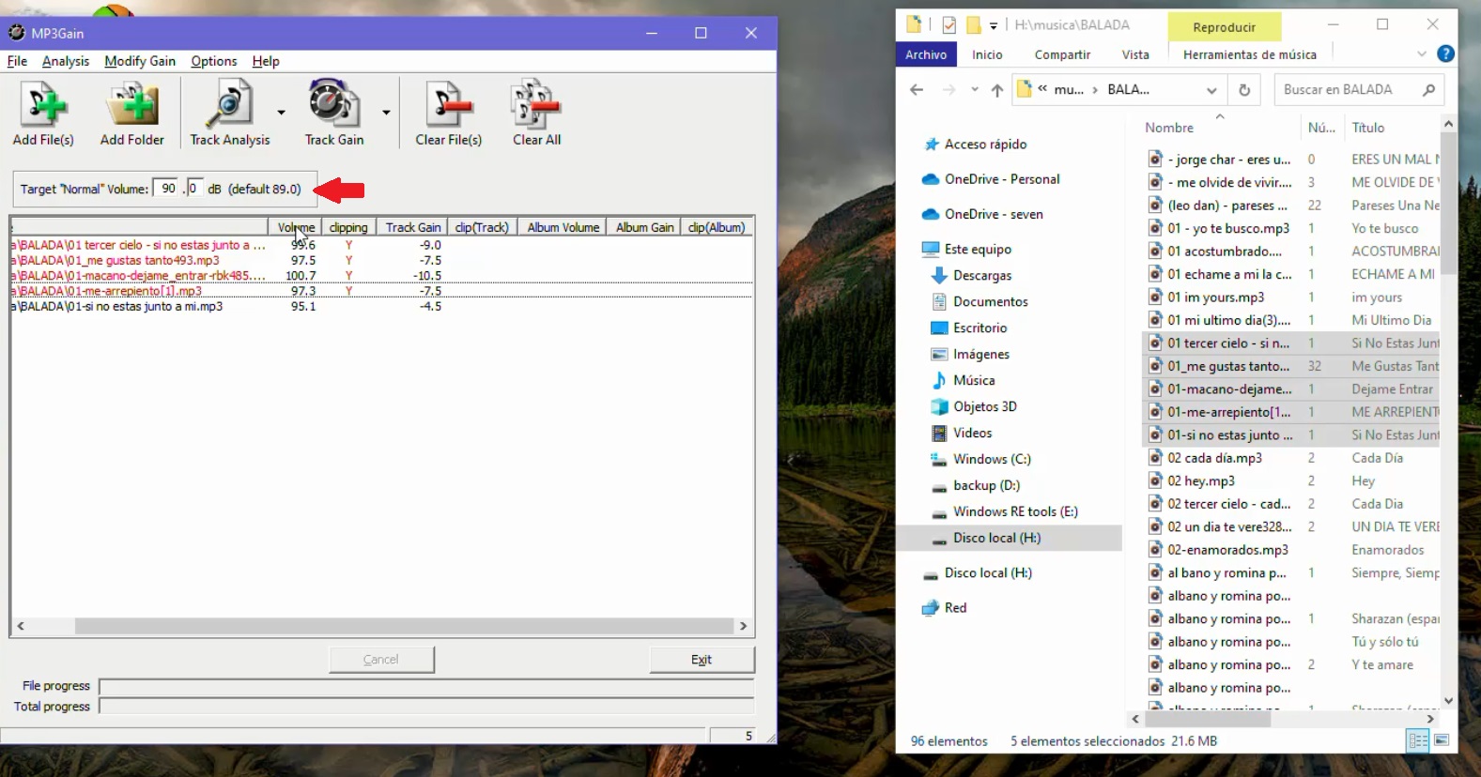The height and width of the screenshot is (777, 1481).
Task: Open the Options menu in MP3Gain
Action: 214,61
